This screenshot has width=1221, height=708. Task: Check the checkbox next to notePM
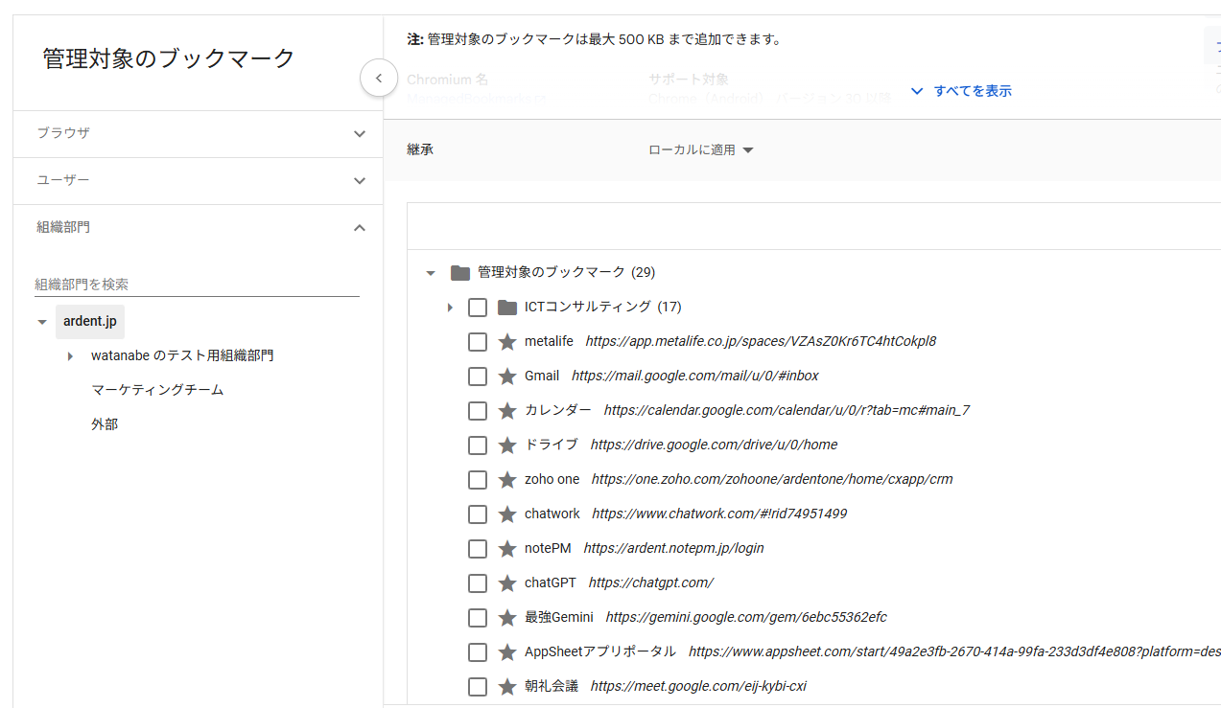pyautogui.click(x=477, y=548)
